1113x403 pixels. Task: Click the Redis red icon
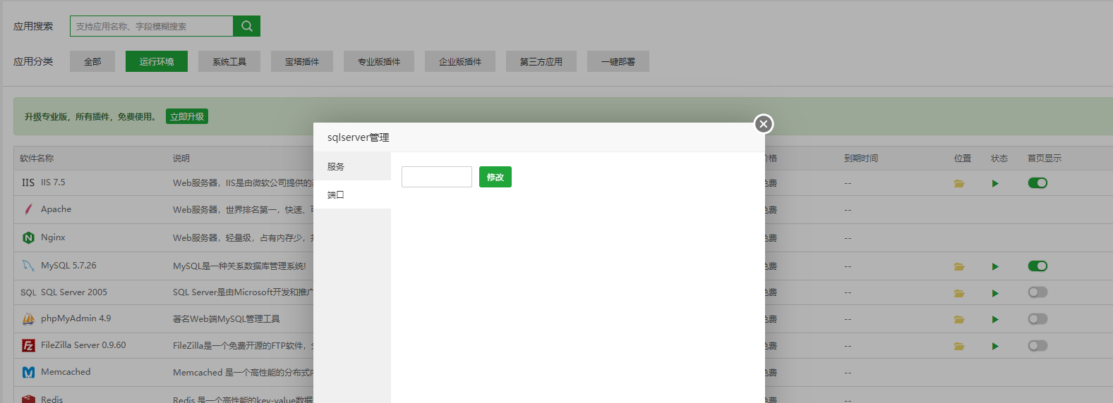(28, 399)
